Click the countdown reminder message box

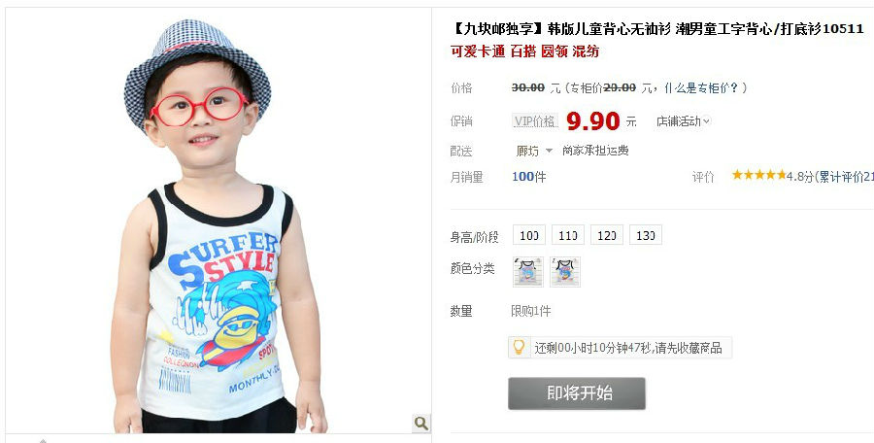[x=620, y=348]
